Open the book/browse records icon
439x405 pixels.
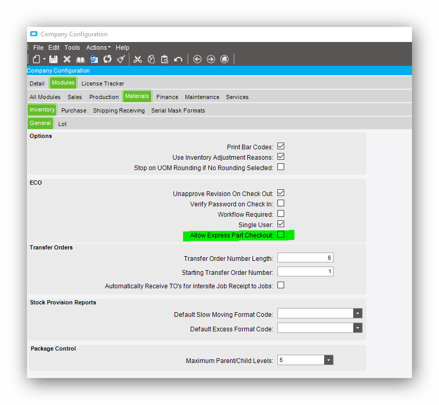pos(80,59)
